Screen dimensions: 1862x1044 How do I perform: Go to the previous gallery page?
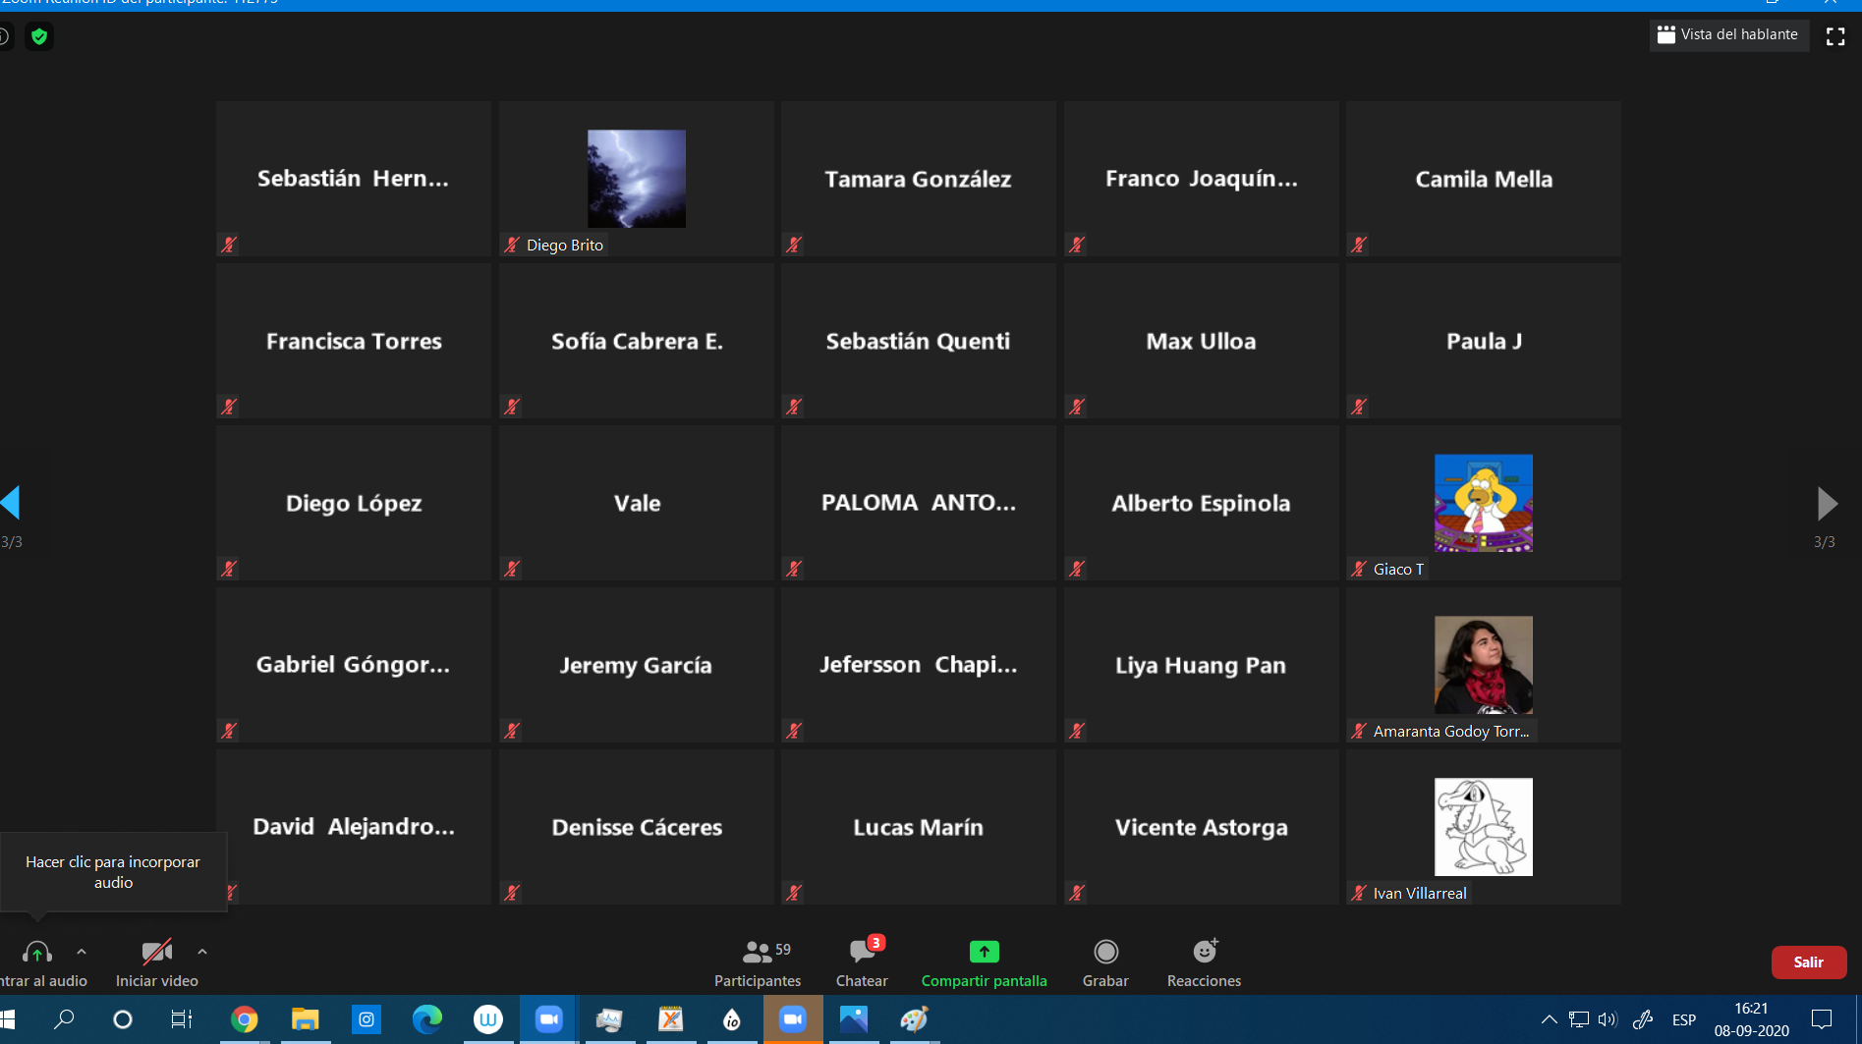(x=11, y=503)
